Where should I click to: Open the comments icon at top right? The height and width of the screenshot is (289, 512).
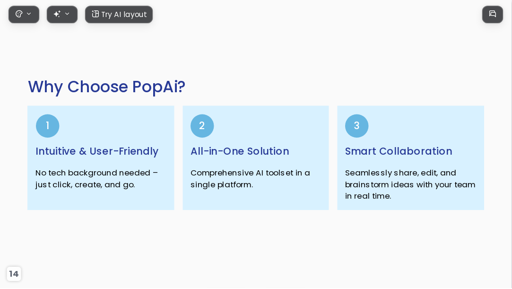[x=493, y=14]
